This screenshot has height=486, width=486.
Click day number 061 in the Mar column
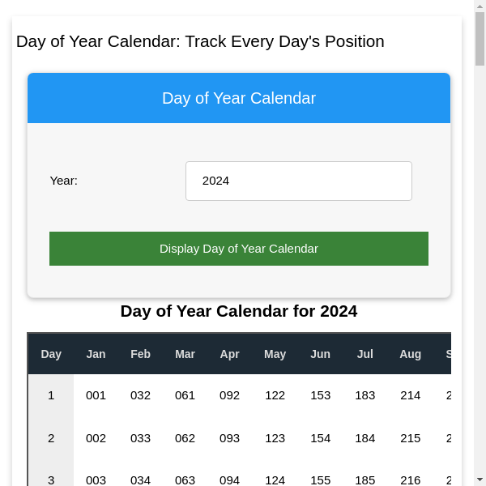[185, 395]
